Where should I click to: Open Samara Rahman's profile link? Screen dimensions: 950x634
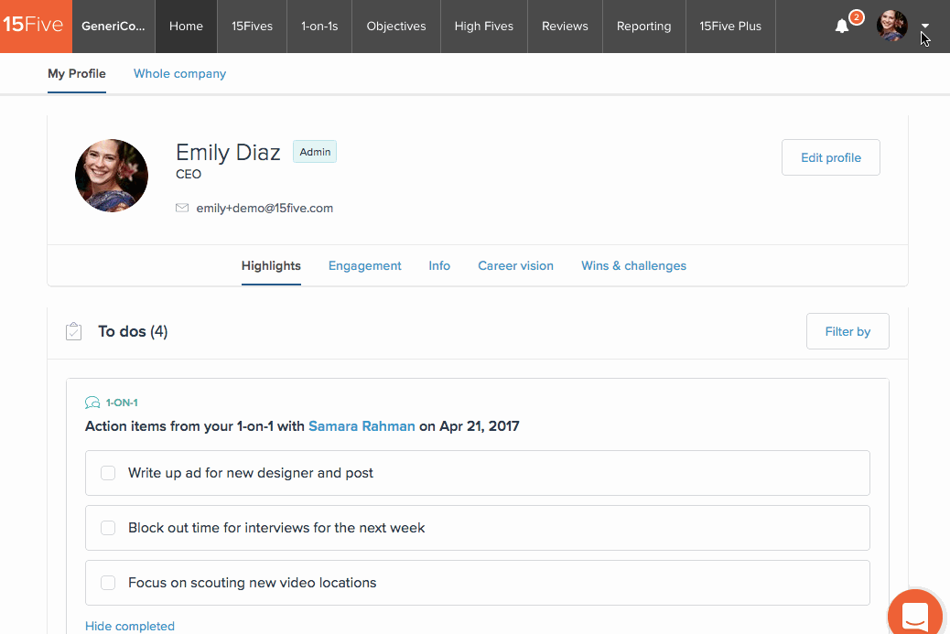click(362, 426)
